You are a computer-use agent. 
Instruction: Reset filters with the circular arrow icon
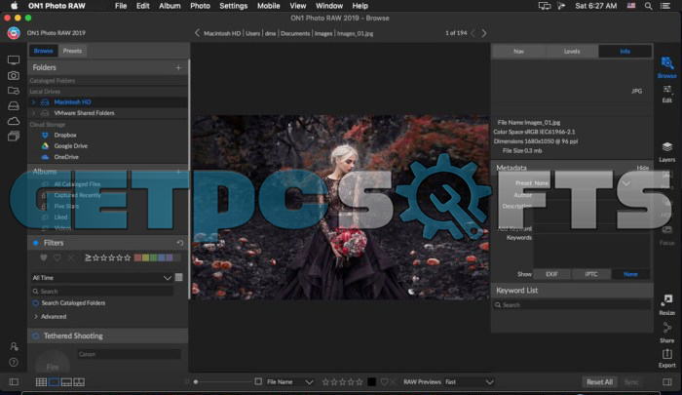pos(180,243)
